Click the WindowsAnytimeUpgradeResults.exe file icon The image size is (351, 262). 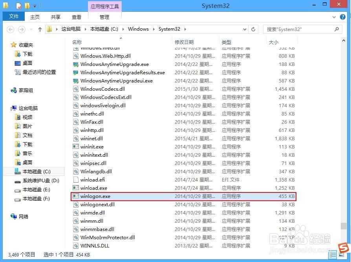pyautogui.click(x=76, y=73)
